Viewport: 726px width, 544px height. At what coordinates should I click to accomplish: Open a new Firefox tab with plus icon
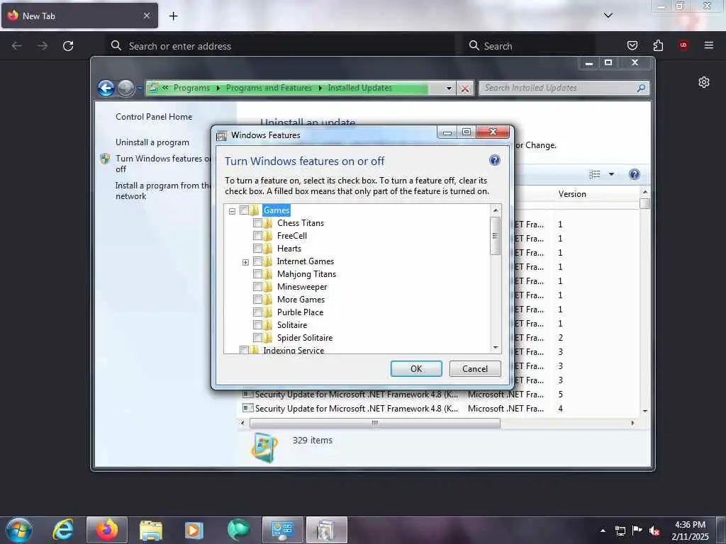pyautogui.click(x=173, y=16)
